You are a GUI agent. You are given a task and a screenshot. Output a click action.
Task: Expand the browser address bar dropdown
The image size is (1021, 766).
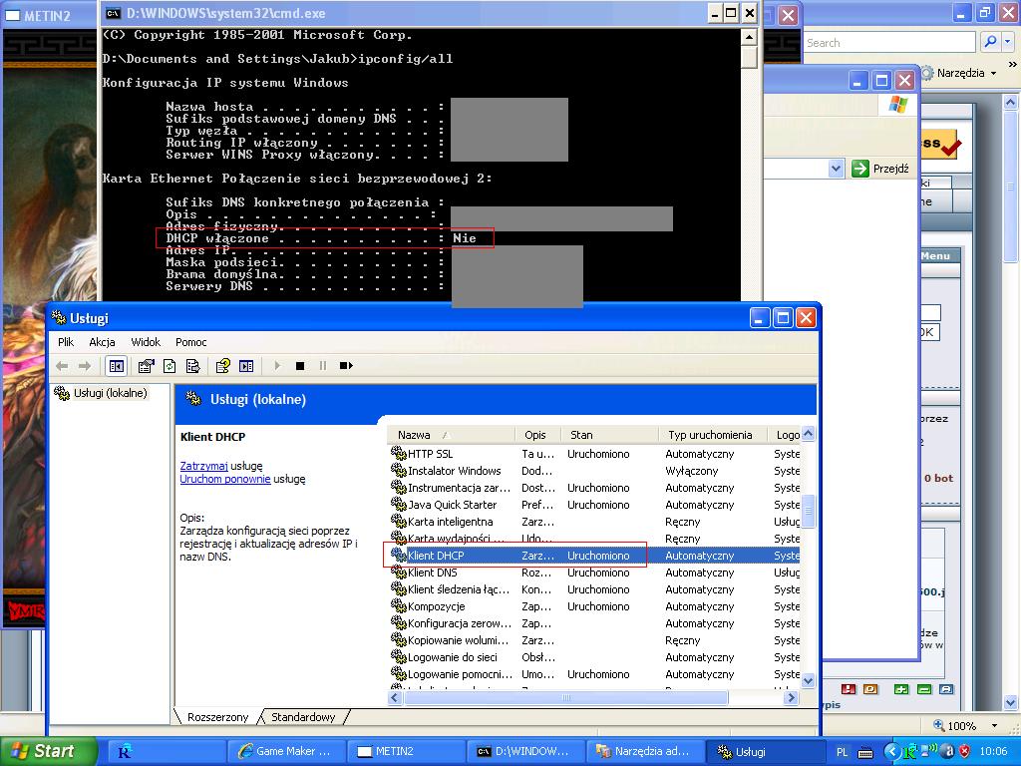tap(837, 169)
